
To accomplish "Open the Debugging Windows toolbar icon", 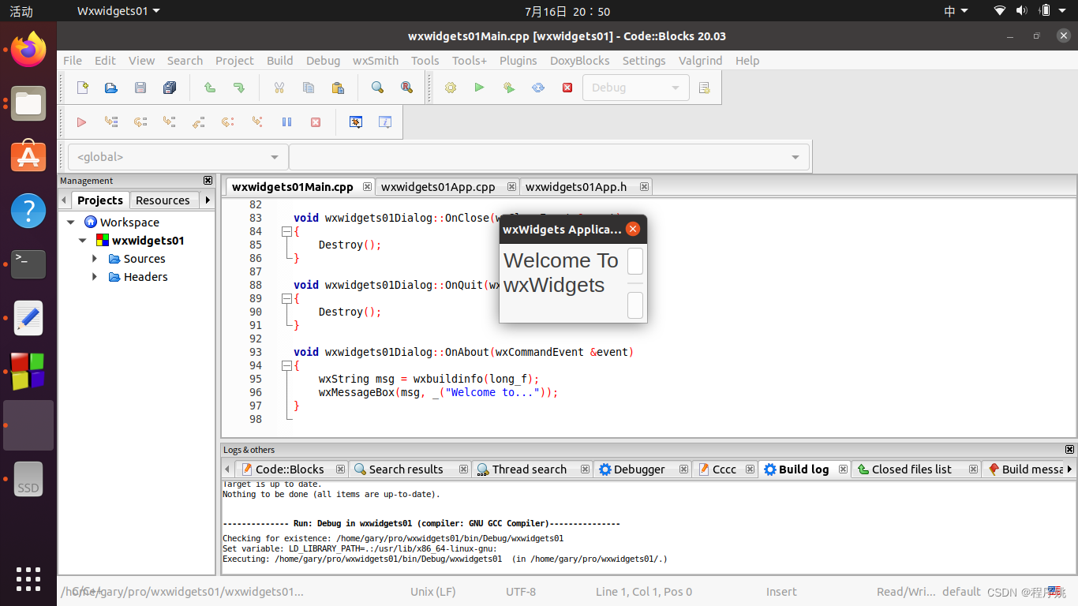I will click(356, 122).
